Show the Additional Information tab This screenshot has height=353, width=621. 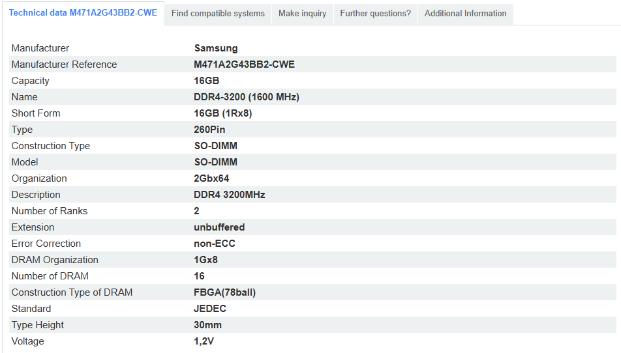(465, 14)
